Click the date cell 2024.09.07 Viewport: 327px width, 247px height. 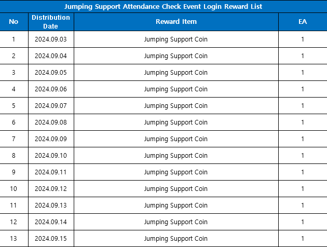[x=51, y=106]
